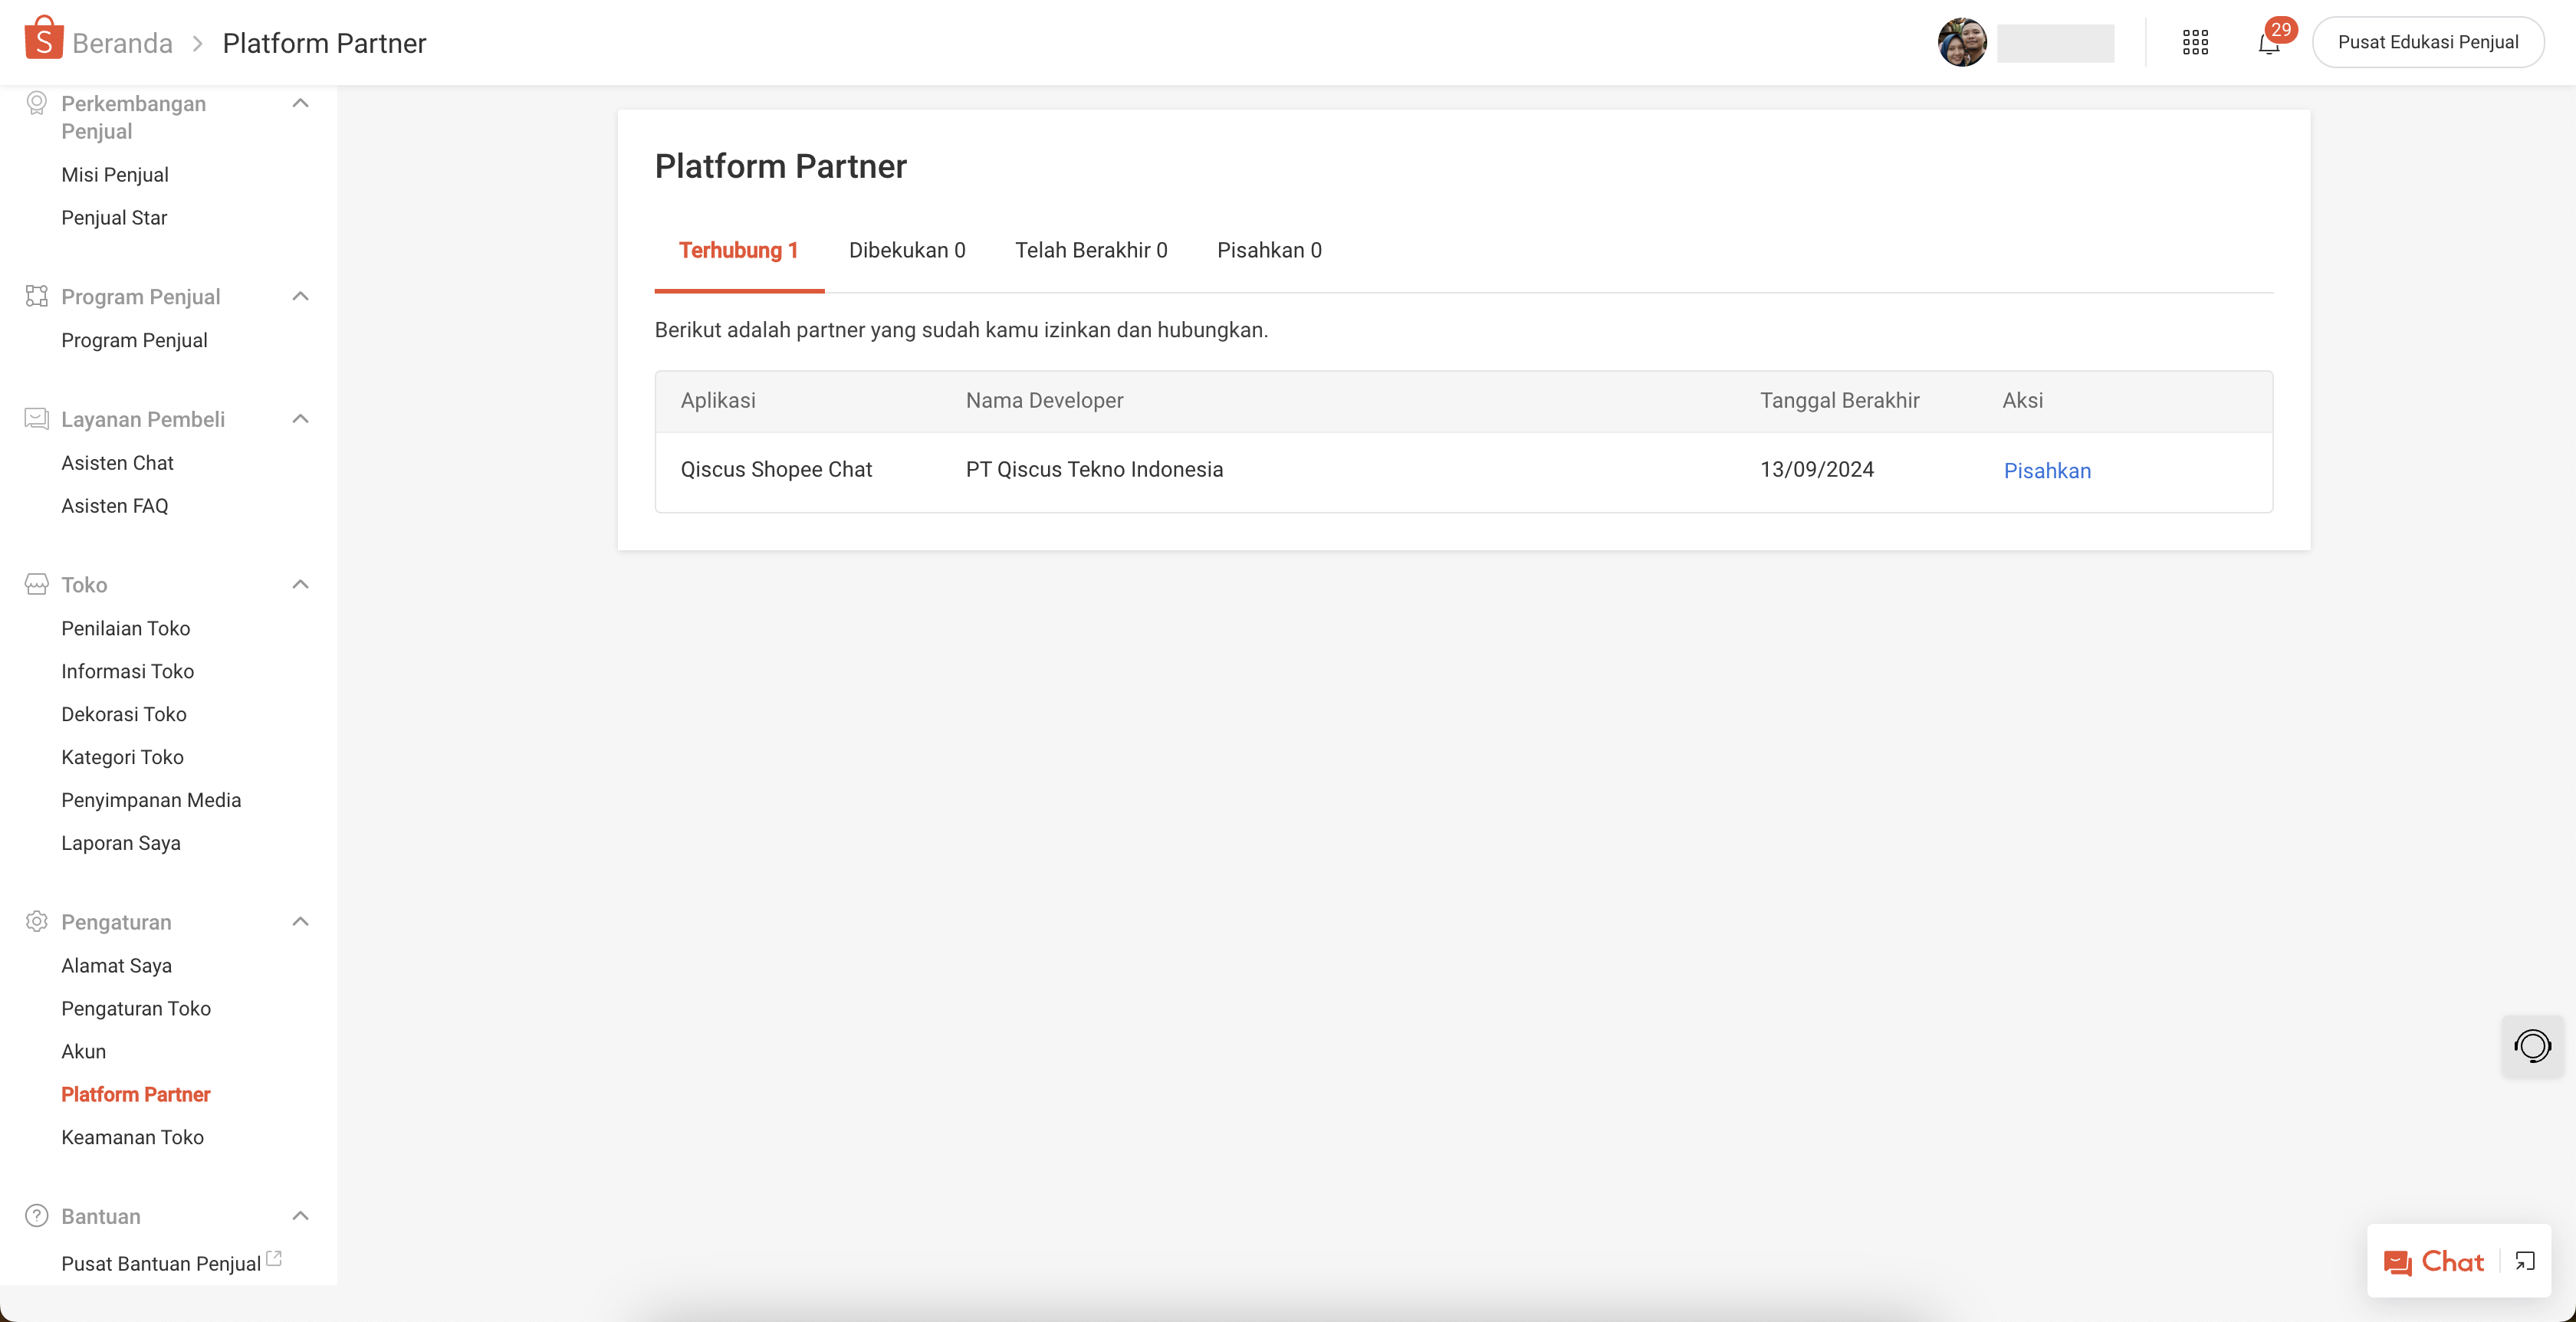Click external link icon beside Pusat Bantuan Penjual

click(274, 1258)
